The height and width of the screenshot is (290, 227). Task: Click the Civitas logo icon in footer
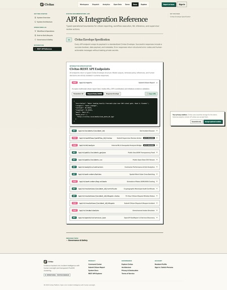(x=45, y=262)
